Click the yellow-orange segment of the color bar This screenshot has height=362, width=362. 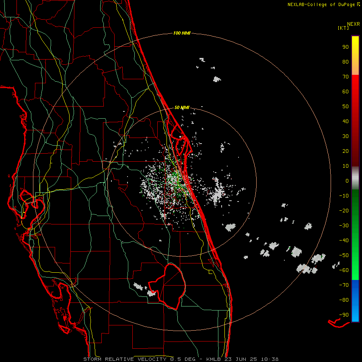[x=355, y=56]
